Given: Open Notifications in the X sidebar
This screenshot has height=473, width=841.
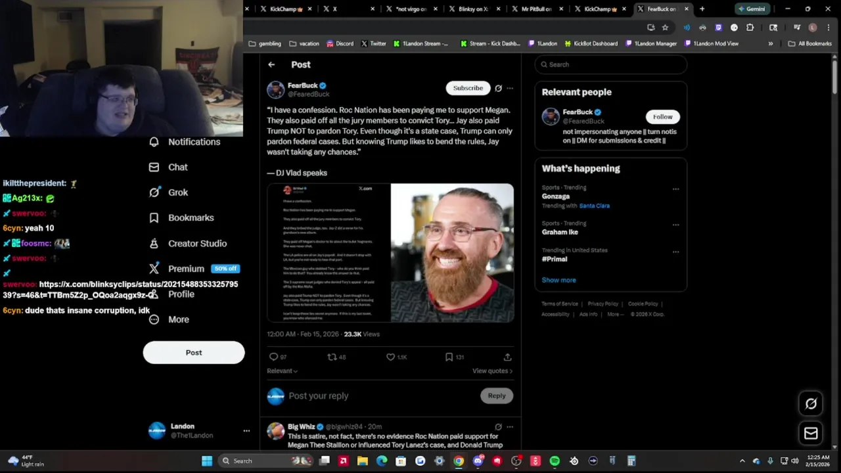Looking at the screenshot, I should [x=185, y=142].
